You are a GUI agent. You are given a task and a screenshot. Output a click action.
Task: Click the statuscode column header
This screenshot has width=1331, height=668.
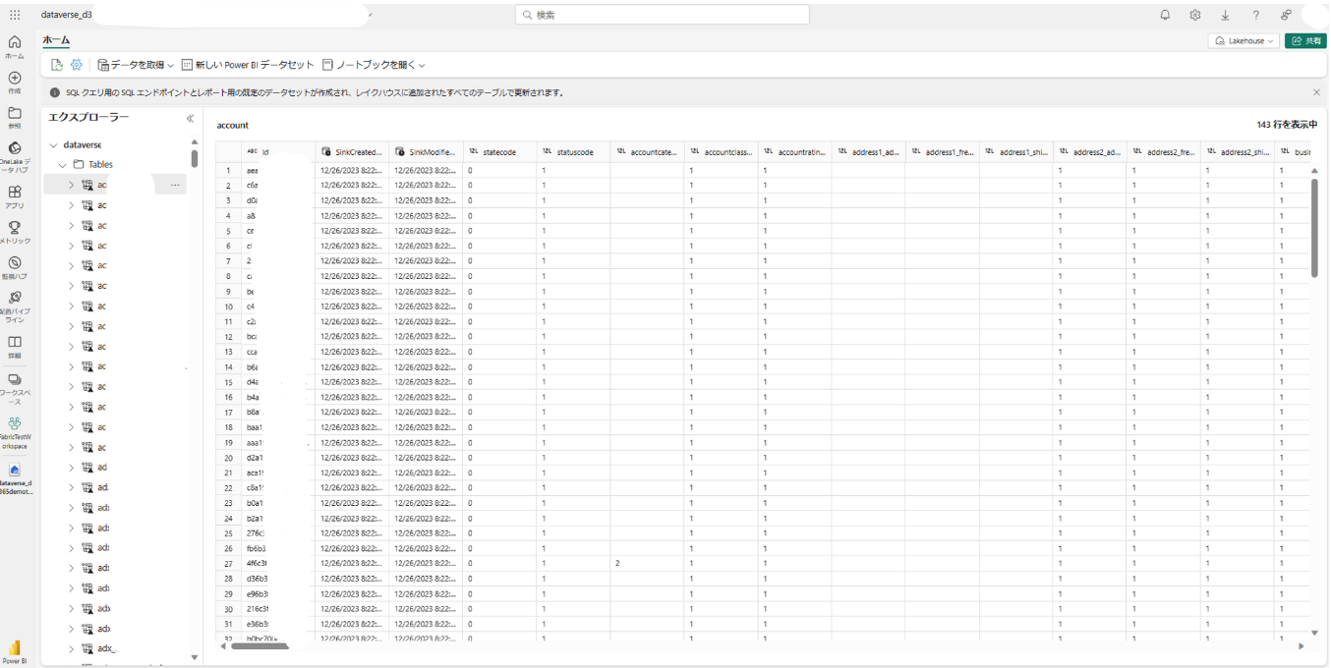pyautogui.click(x=573, y=152)
